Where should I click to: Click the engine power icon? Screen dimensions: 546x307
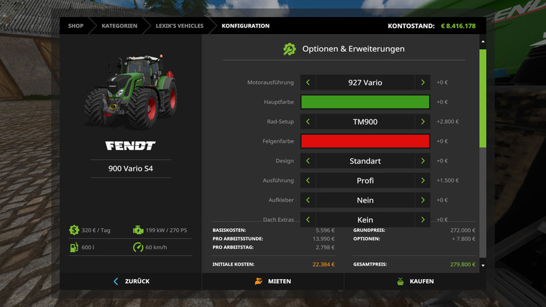pyautogui.click(x=139, y=231)
